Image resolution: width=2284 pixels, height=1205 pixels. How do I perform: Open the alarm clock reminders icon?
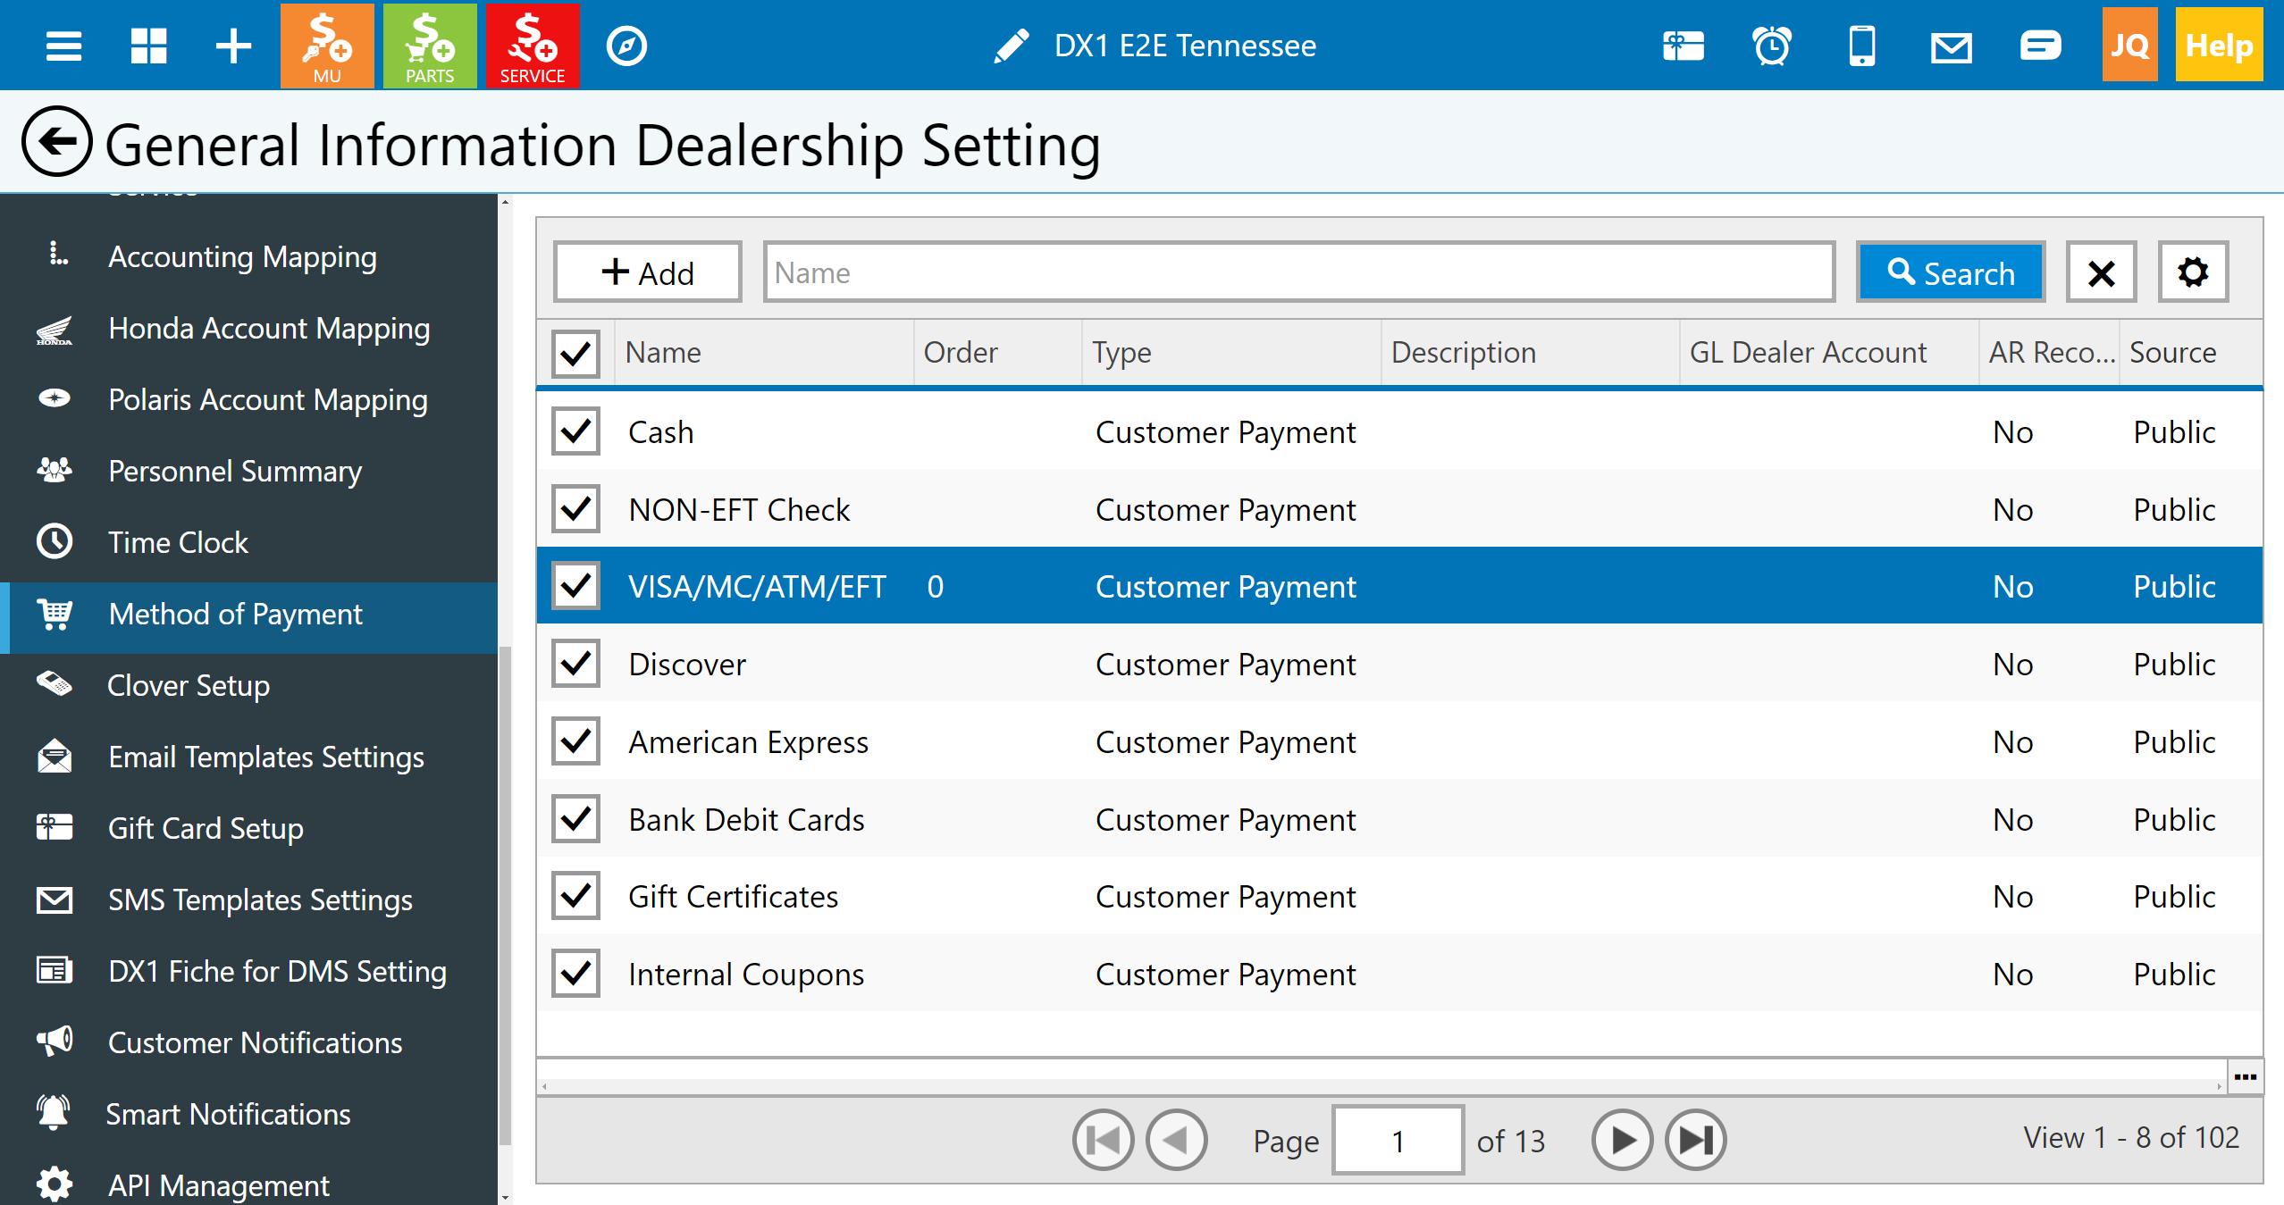coord(1772,46)
